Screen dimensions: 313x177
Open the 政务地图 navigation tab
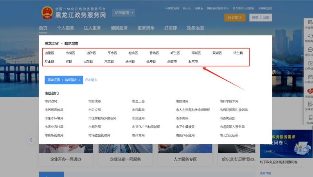coord(195,28)
